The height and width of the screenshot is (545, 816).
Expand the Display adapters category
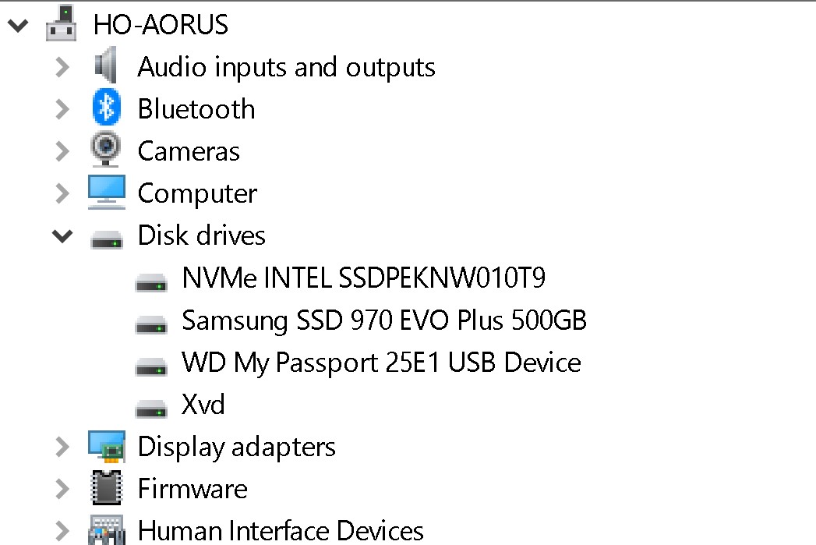click(62, 447)
